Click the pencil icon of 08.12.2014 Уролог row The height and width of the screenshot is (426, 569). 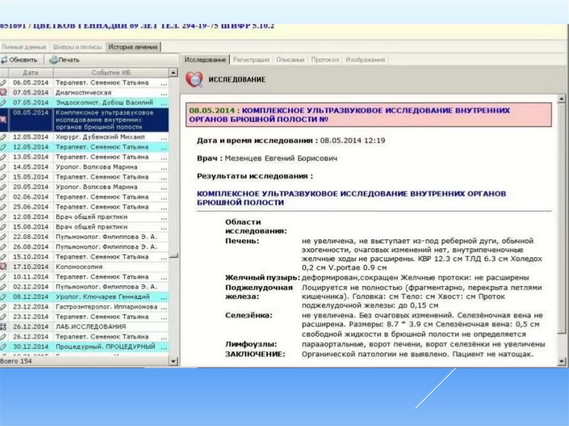[3, 297]
